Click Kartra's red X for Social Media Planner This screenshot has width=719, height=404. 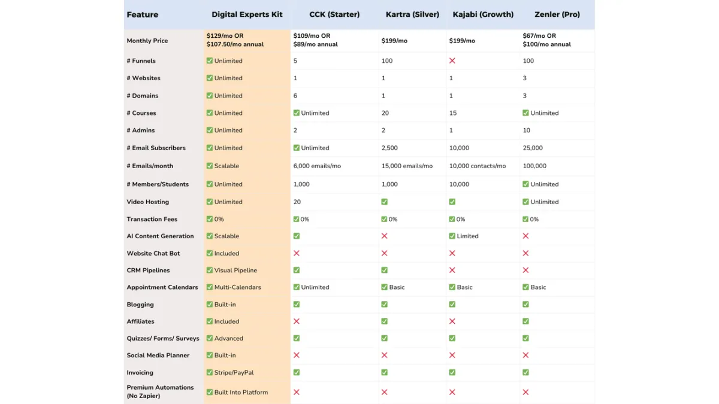[384, 355]
